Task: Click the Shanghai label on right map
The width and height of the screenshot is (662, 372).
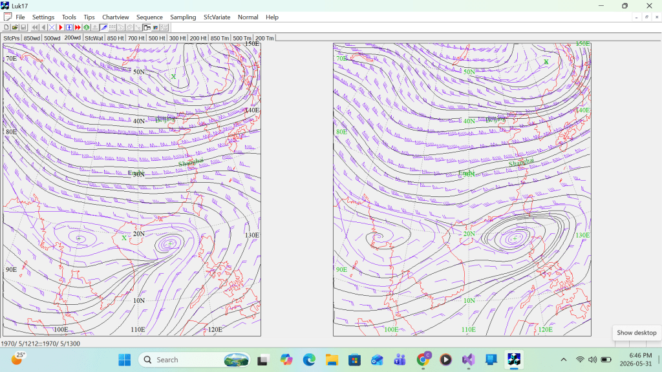Action: [x=521, y=162]
